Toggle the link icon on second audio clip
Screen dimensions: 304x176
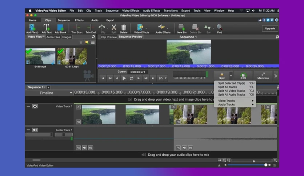pos(191,148)
